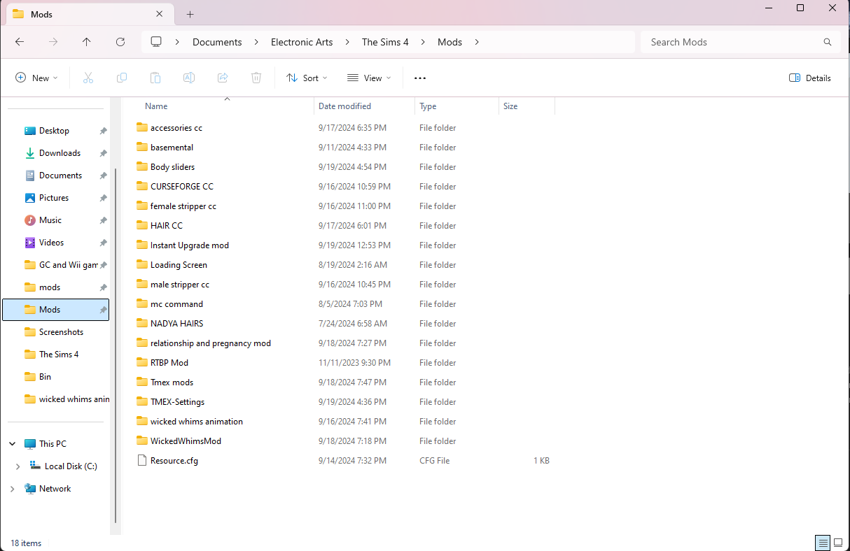Refresh the current folder view

coord(120,42)
